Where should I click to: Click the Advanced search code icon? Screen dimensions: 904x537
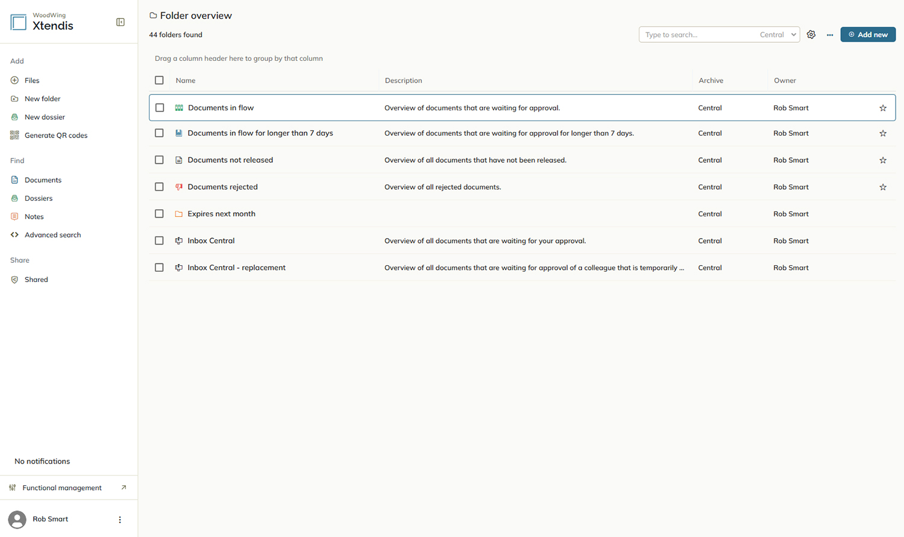click(14, 235)
